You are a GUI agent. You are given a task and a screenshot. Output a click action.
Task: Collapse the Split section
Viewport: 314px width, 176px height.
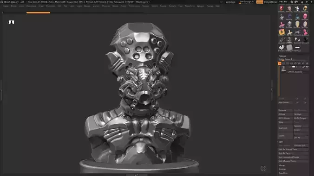[281, 142]
